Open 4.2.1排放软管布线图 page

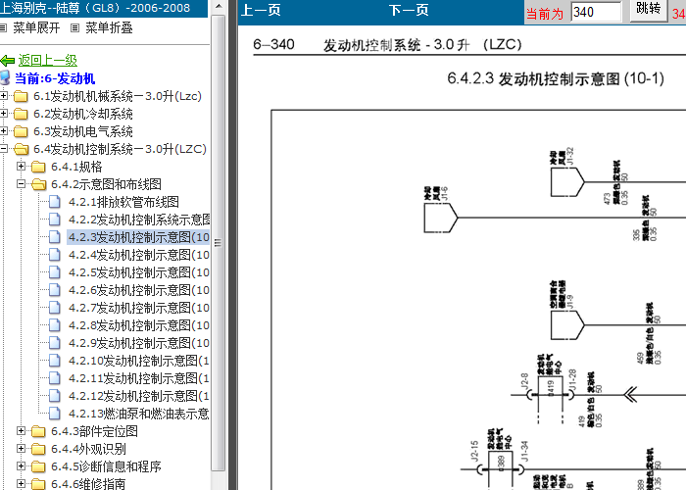click(x=123, y=202)
